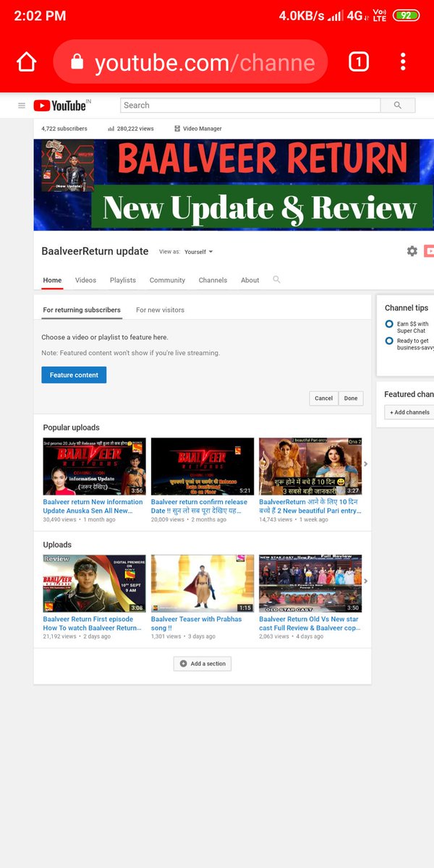This screenshot has width=434, height=868.
Task: Open Baalveer Teaser with Prabhas thumbnail
Action: point(203,584)
